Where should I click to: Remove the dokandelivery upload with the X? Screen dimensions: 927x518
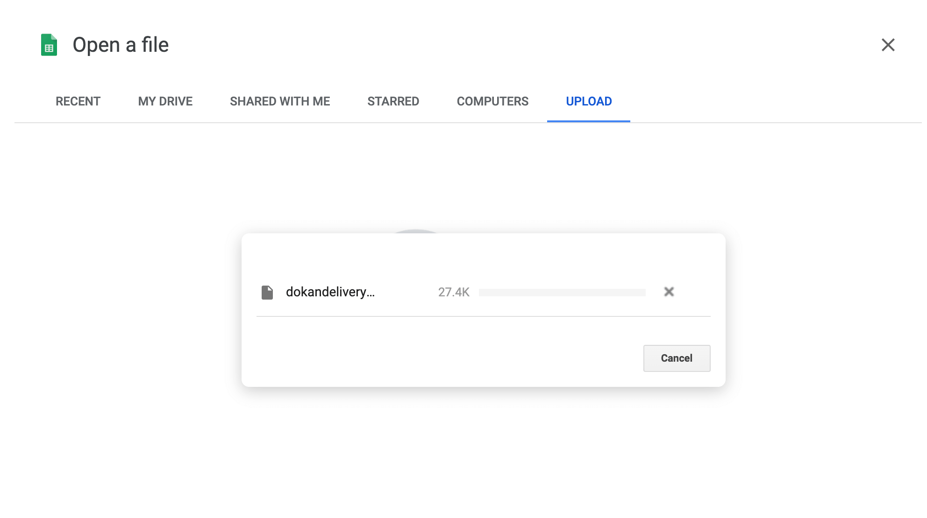pyautogui.click(x=669, y=292)
